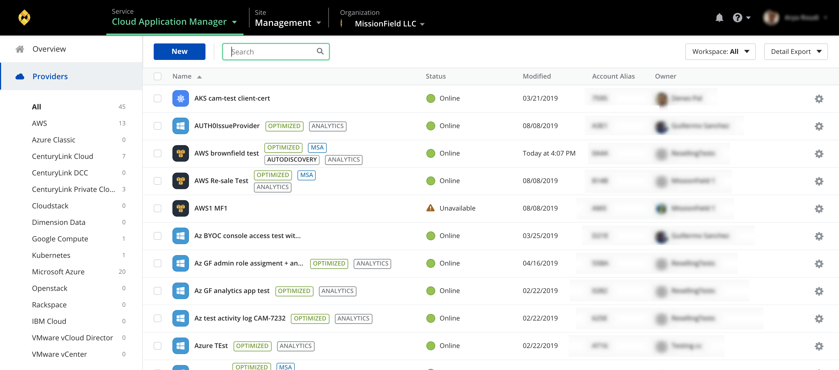Viewport: 839px width, 370px height.
Task: Open settings gear for Az GF analytics app test
Action: pyautogui.click(x=819, y=291)
